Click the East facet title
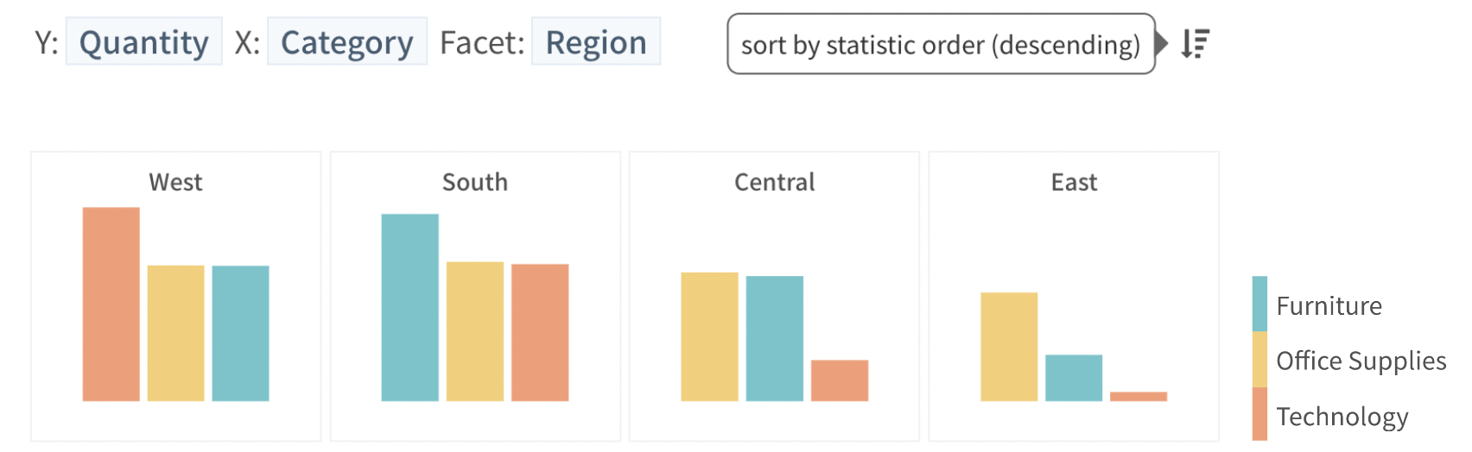Screen dimensions: 1472x452 [1074, 182]
